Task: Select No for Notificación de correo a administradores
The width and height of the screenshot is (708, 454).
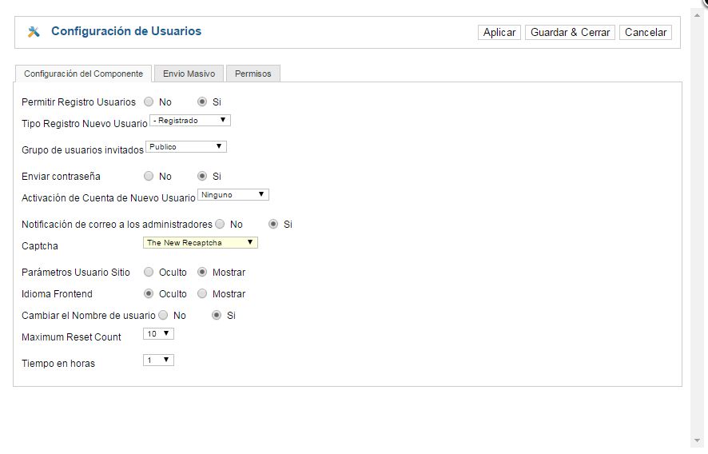Action: tap(220, 224)
